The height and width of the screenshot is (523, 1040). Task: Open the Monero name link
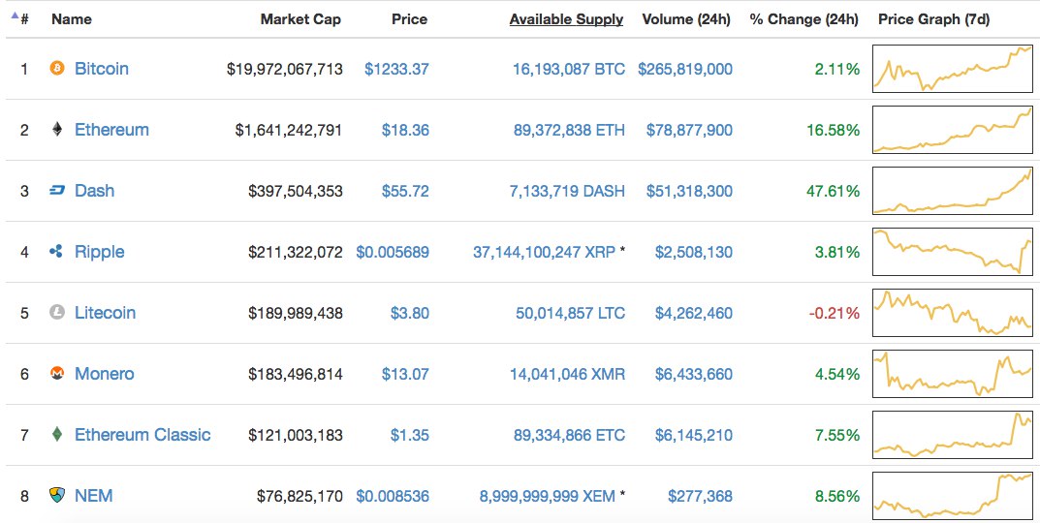(104, 373)
